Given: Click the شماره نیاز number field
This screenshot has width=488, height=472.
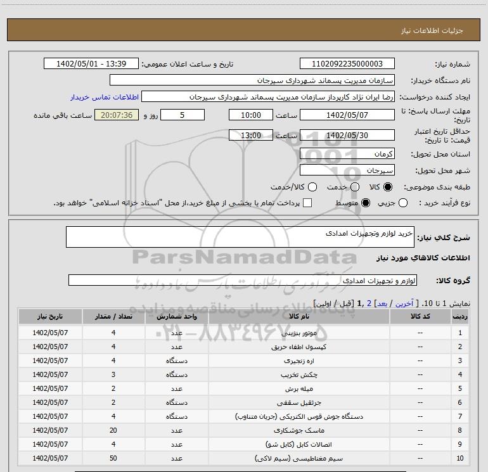Looking at the screenshot, I should 347,64.
